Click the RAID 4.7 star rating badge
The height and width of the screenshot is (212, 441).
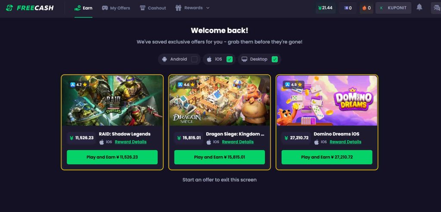78,85
